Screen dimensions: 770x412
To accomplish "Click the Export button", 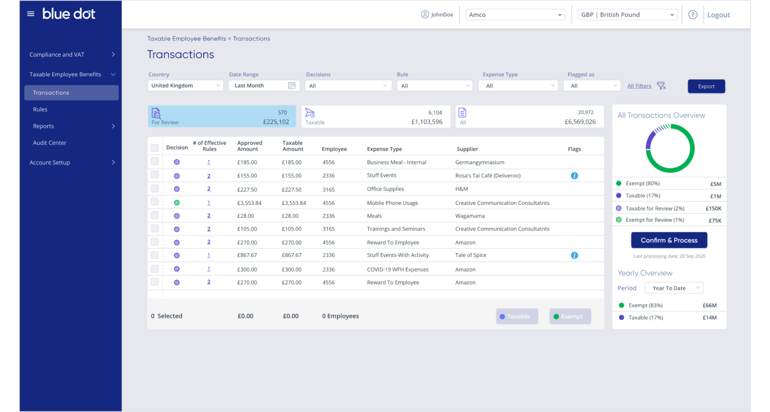I will (706, 86).
